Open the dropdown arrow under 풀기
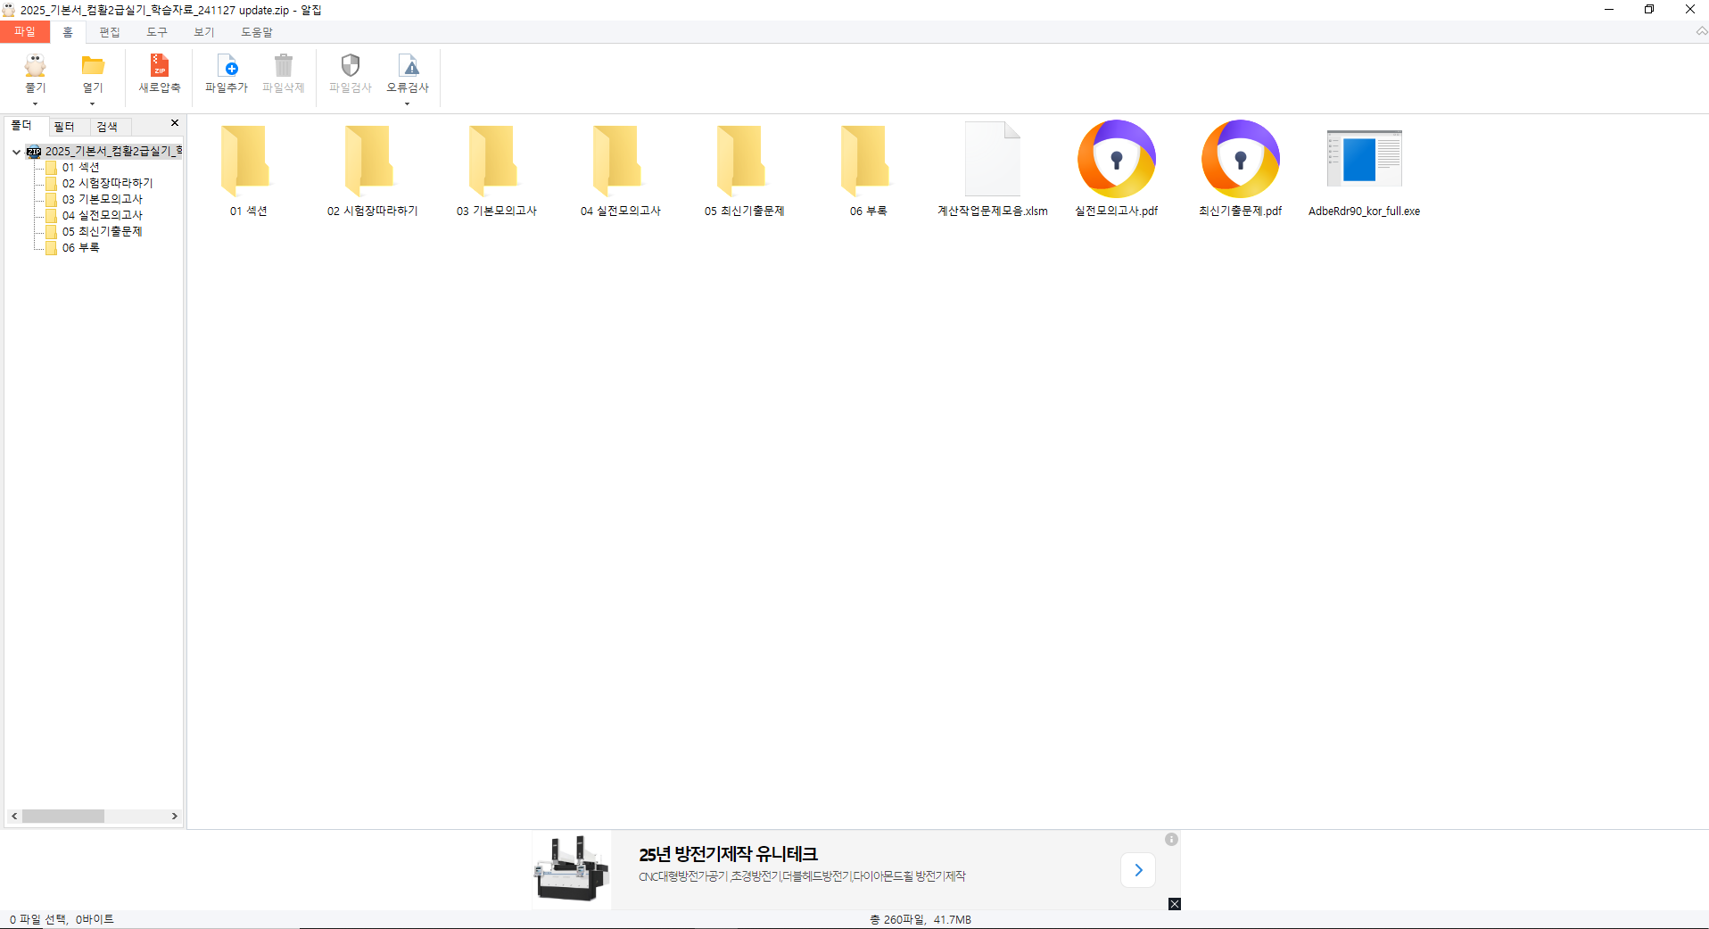The image size is (1709, 929). click(35, 104)
